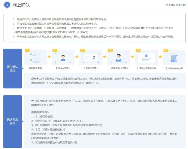Click the 确认网报信息 checklist illustration

pos(35,57)
